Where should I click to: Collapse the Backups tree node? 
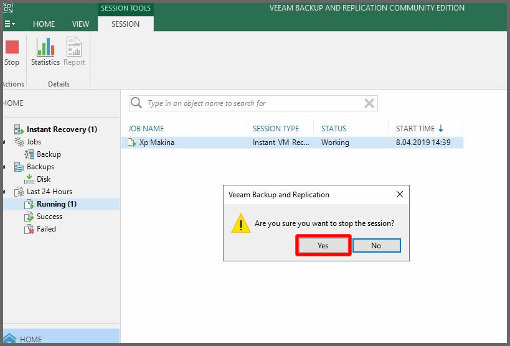click(x=4, y=167)
